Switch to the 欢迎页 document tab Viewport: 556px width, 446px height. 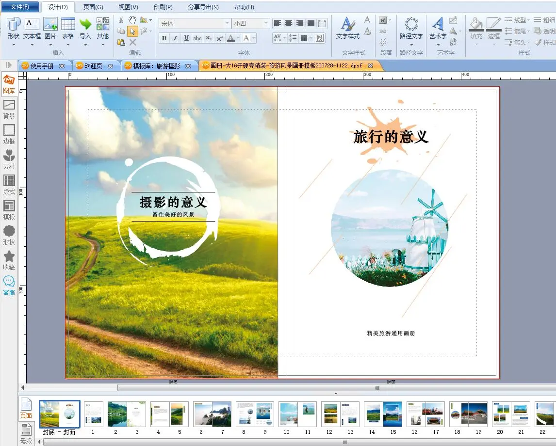pyautogui.click(x=93, y=66)
